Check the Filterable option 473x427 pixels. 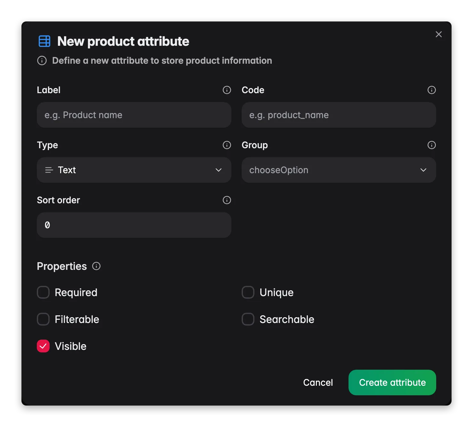pos(43,319)
